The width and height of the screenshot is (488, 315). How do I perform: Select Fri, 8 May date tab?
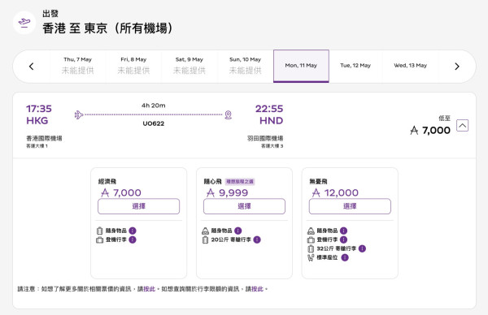(x=133, y=66)
